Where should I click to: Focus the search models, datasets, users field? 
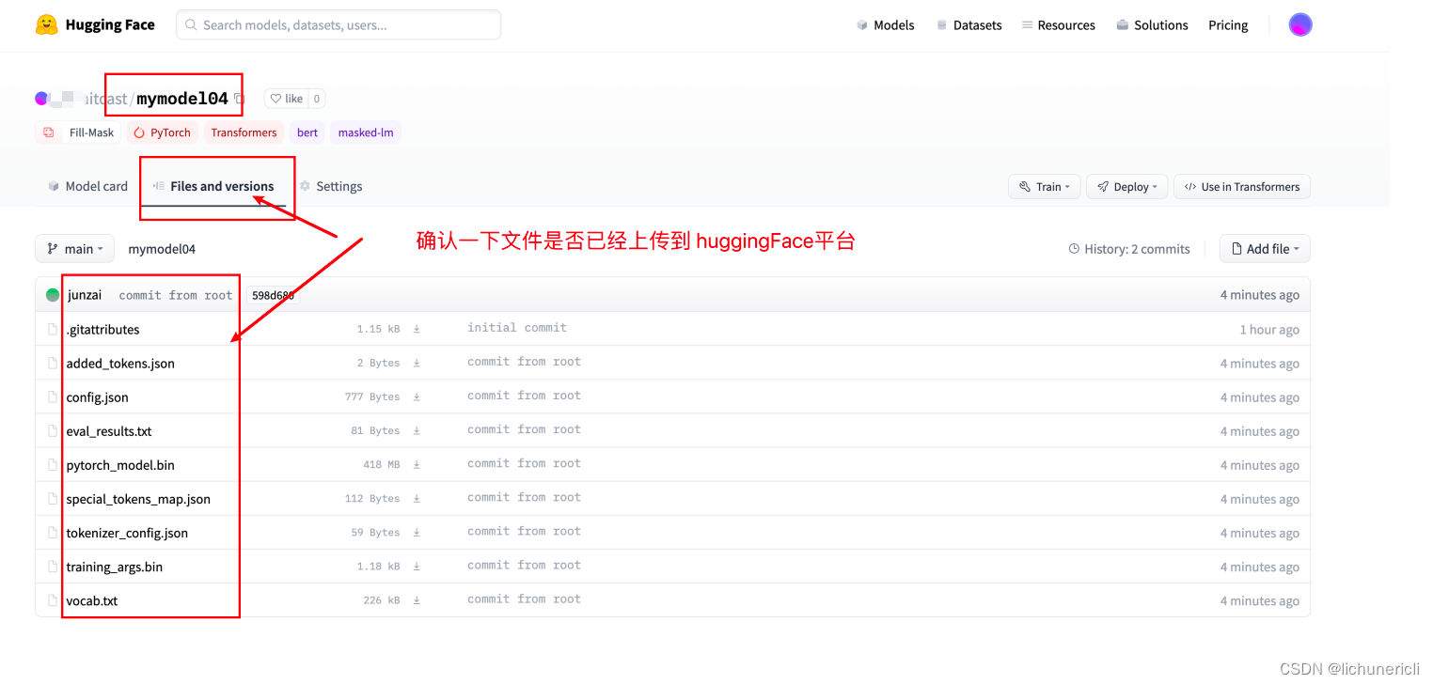339,25
